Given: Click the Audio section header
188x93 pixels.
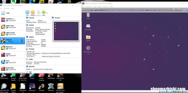Looking at the screenshot, I should (x=31, y=59).
